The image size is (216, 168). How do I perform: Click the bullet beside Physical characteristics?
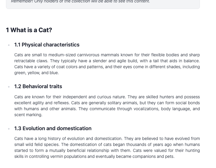click(x=9, y=45)
